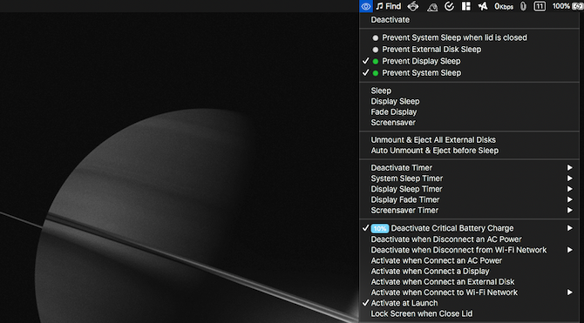The height and width of the screenshot is (323, 584).
Task: Click the face with arrows menu bar icon
Action: point(412,6)
